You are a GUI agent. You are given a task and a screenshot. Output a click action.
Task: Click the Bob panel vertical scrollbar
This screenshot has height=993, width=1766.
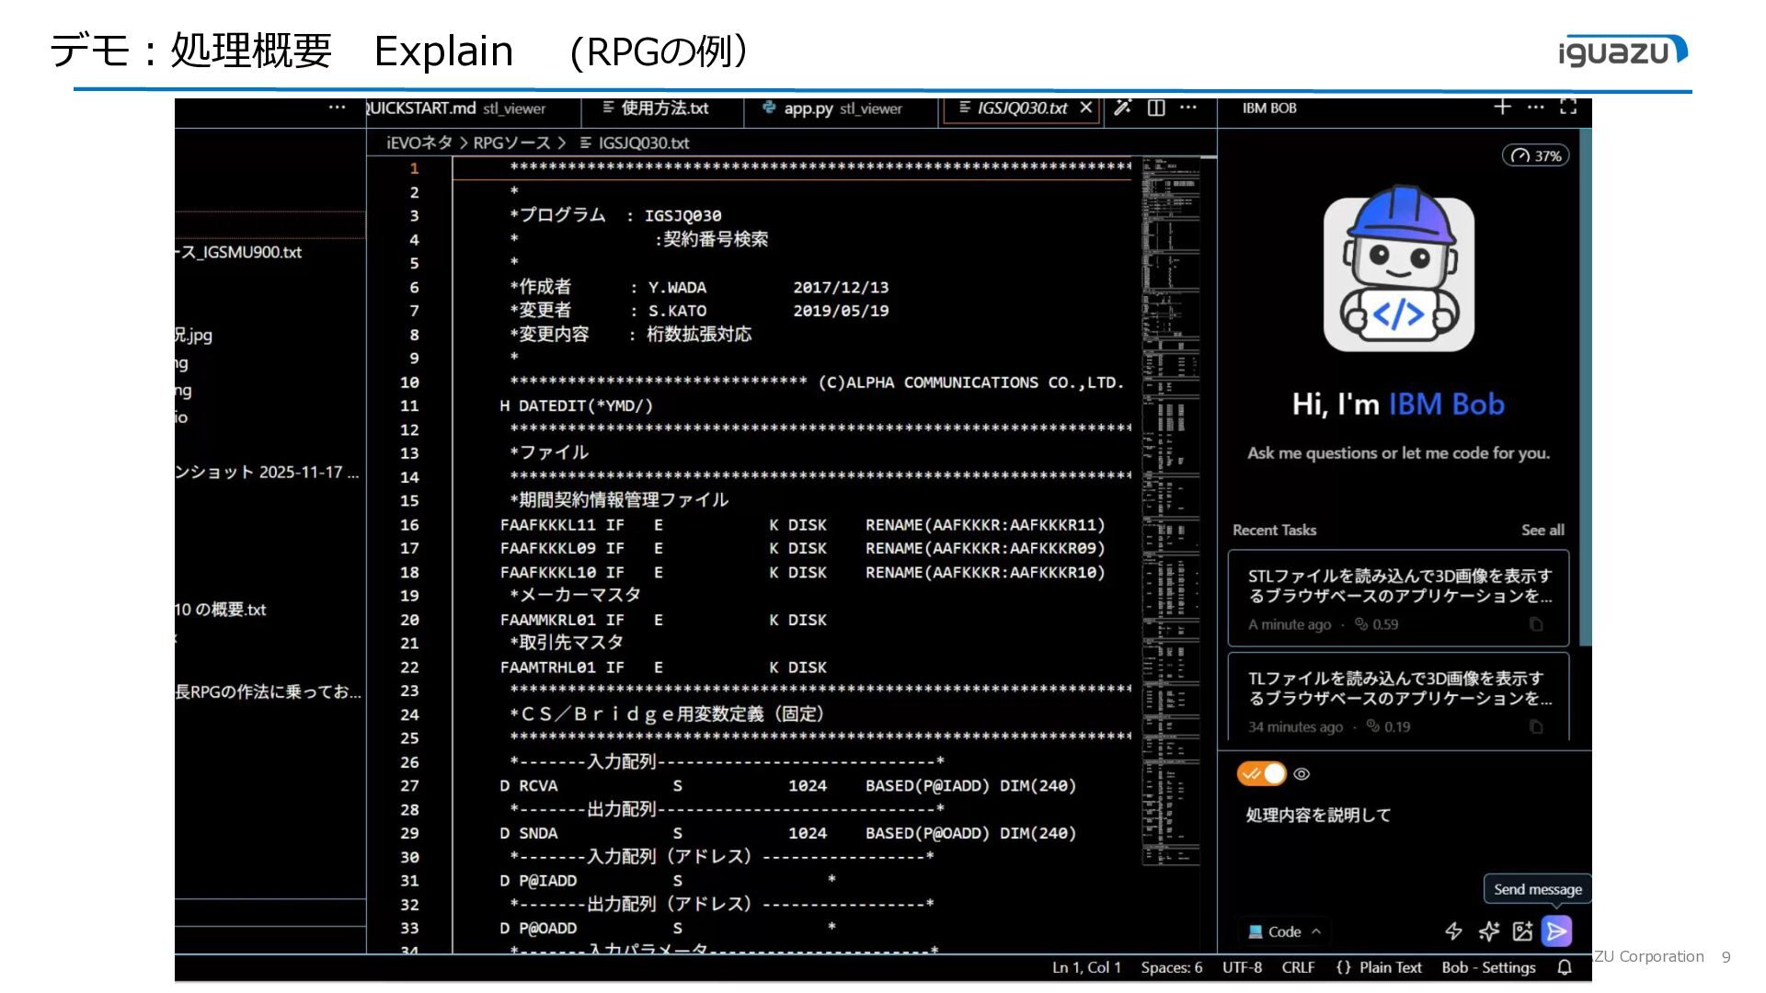1585,386
